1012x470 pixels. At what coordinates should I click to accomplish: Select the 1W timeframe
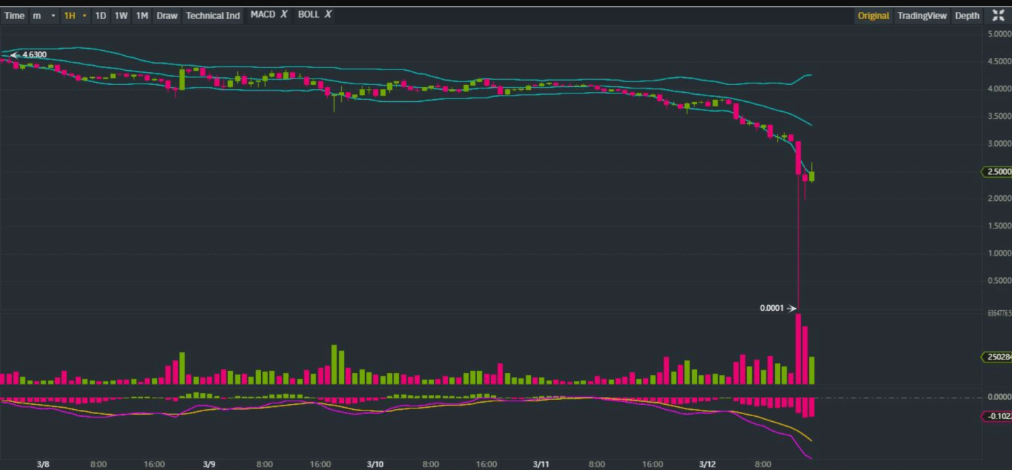click(x=122, y=16)
